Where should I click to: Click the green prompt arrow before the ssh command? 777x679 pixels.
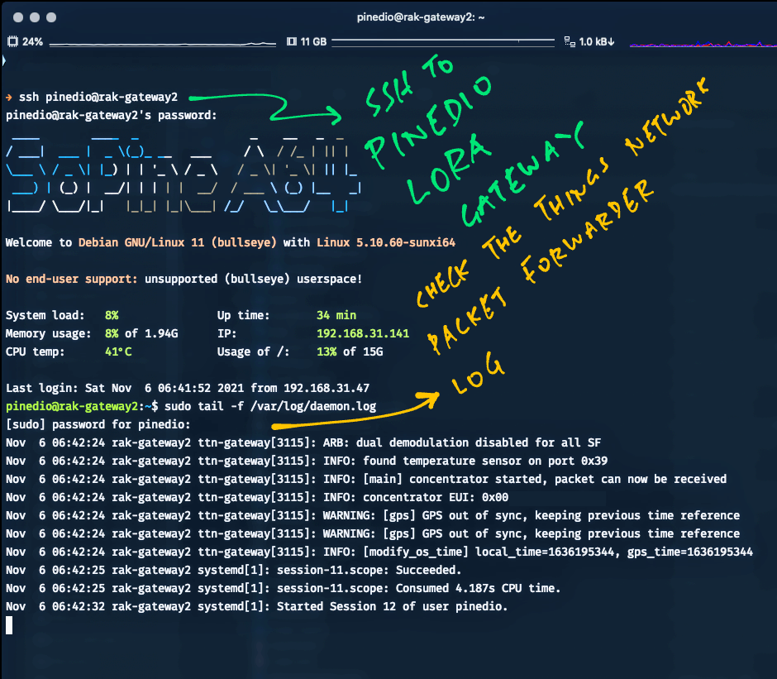(8, 97)
